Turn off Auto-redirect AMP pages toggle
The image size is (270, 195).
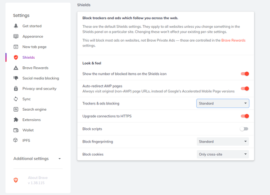(244, 88)
